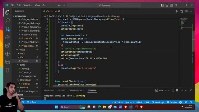Open Extrapages.css file
Screen dimensions: 199x112
29,76
